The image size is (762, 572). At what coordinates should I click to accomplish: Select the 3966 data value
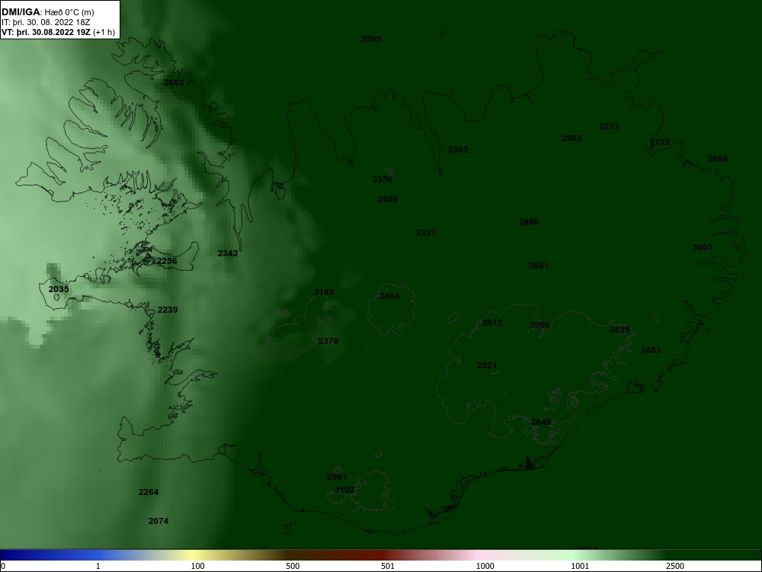pos(539,325)
